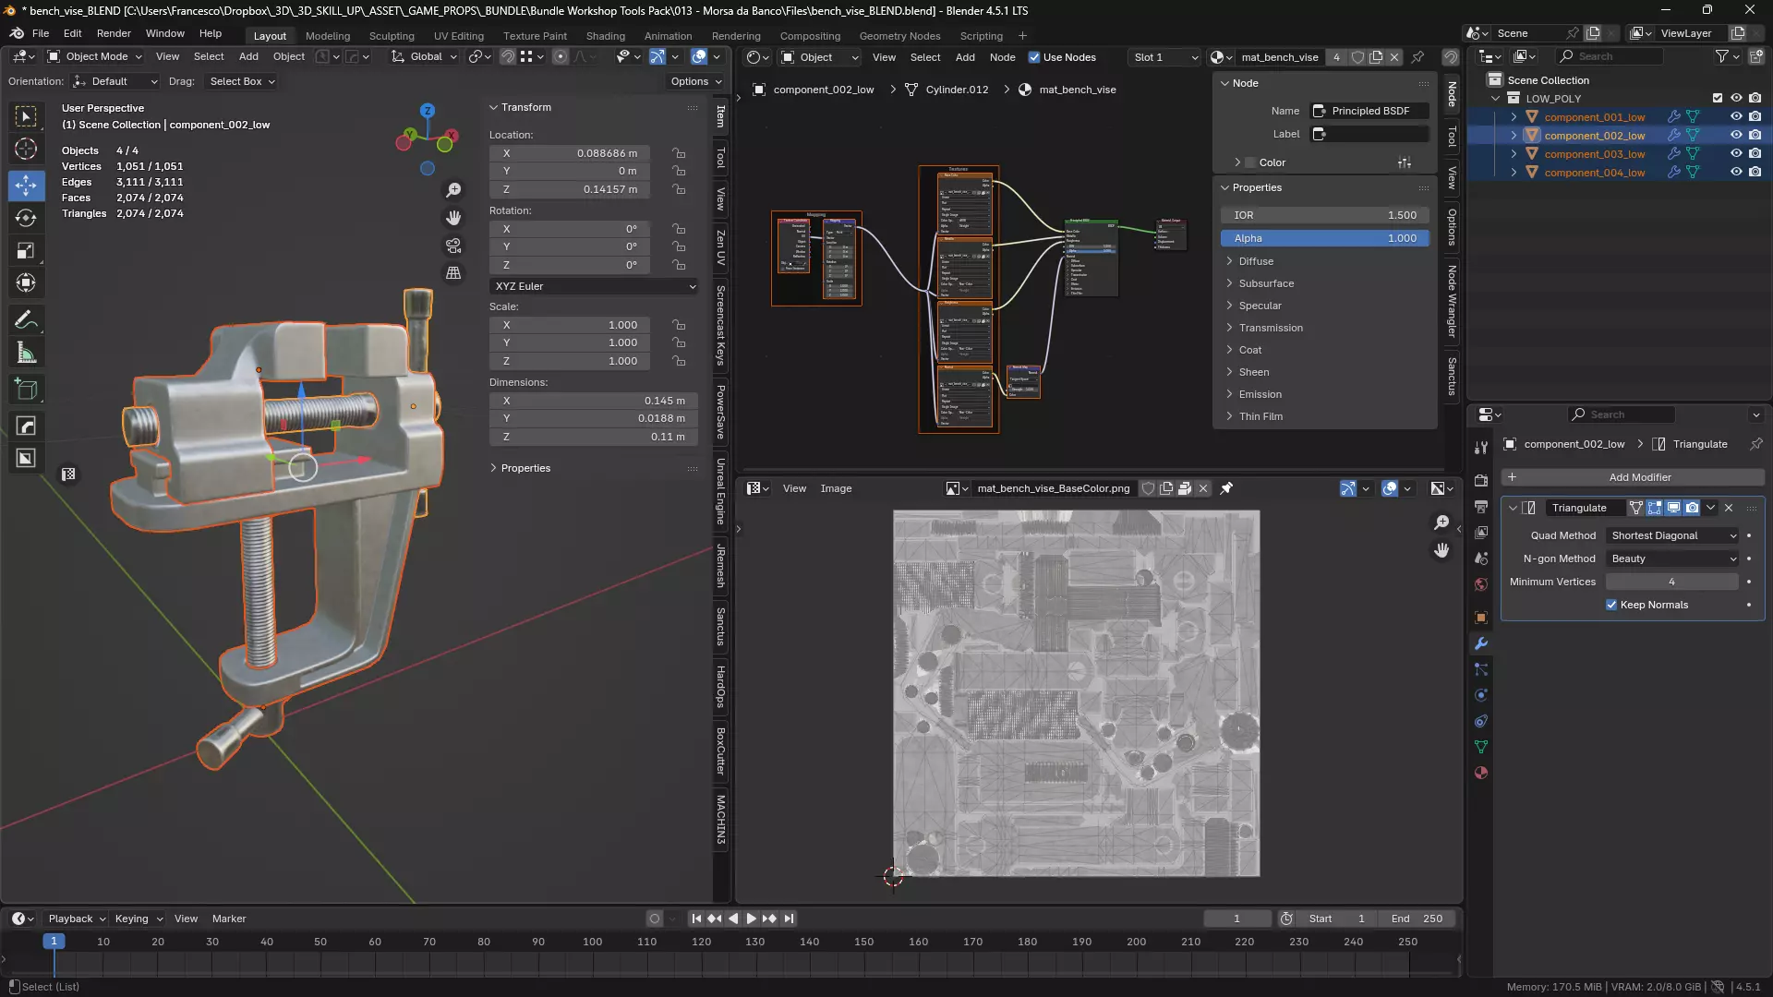Open the XYZ Euler rotation mode dropdown

pos(594,286)
